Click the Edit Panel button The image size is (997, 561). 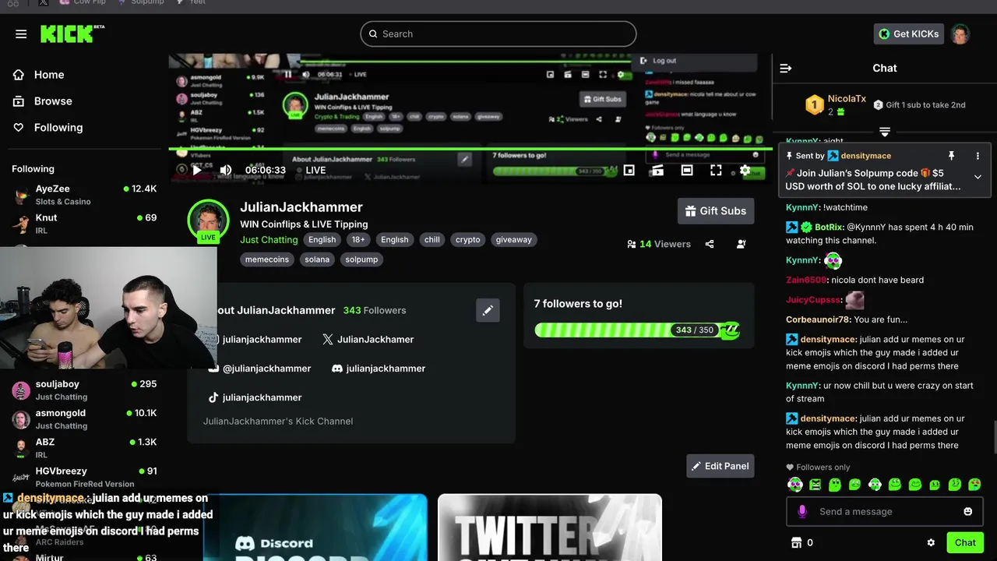pos(720,466)
